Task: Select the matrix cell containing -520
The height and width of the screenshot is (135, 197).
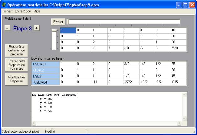Action: coord(179,48)
